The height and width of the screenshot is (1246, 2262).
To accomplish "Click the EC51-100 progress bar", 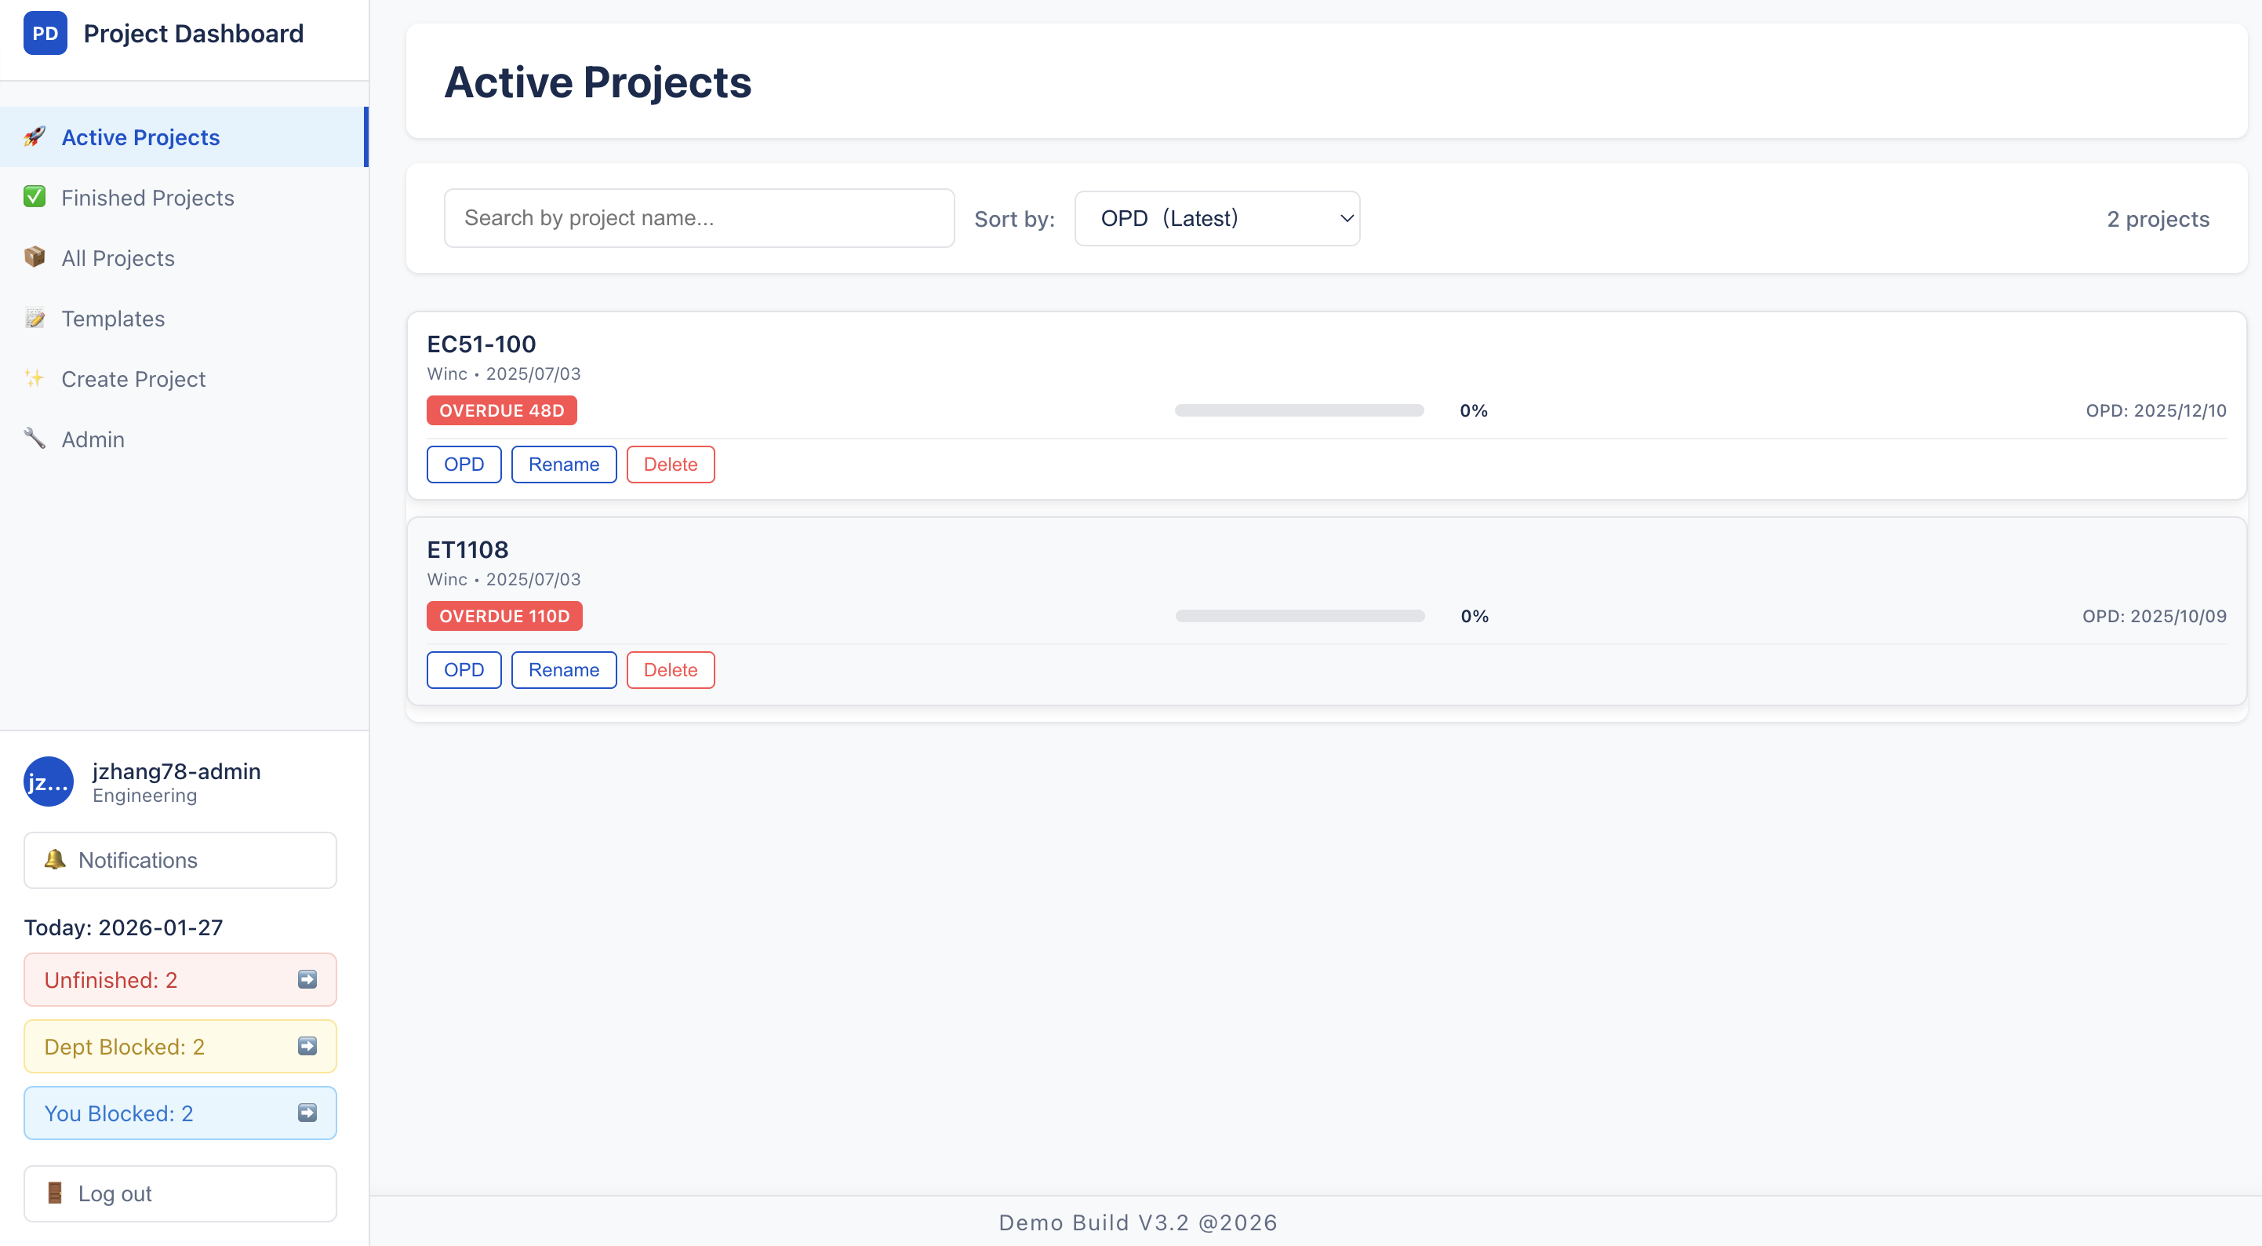I will pyautogui.click(x=1299, y=410).
